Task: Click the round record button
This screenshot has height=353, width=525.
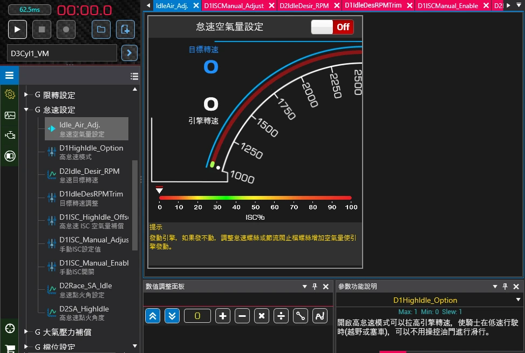Action: [x=66, y=30]
